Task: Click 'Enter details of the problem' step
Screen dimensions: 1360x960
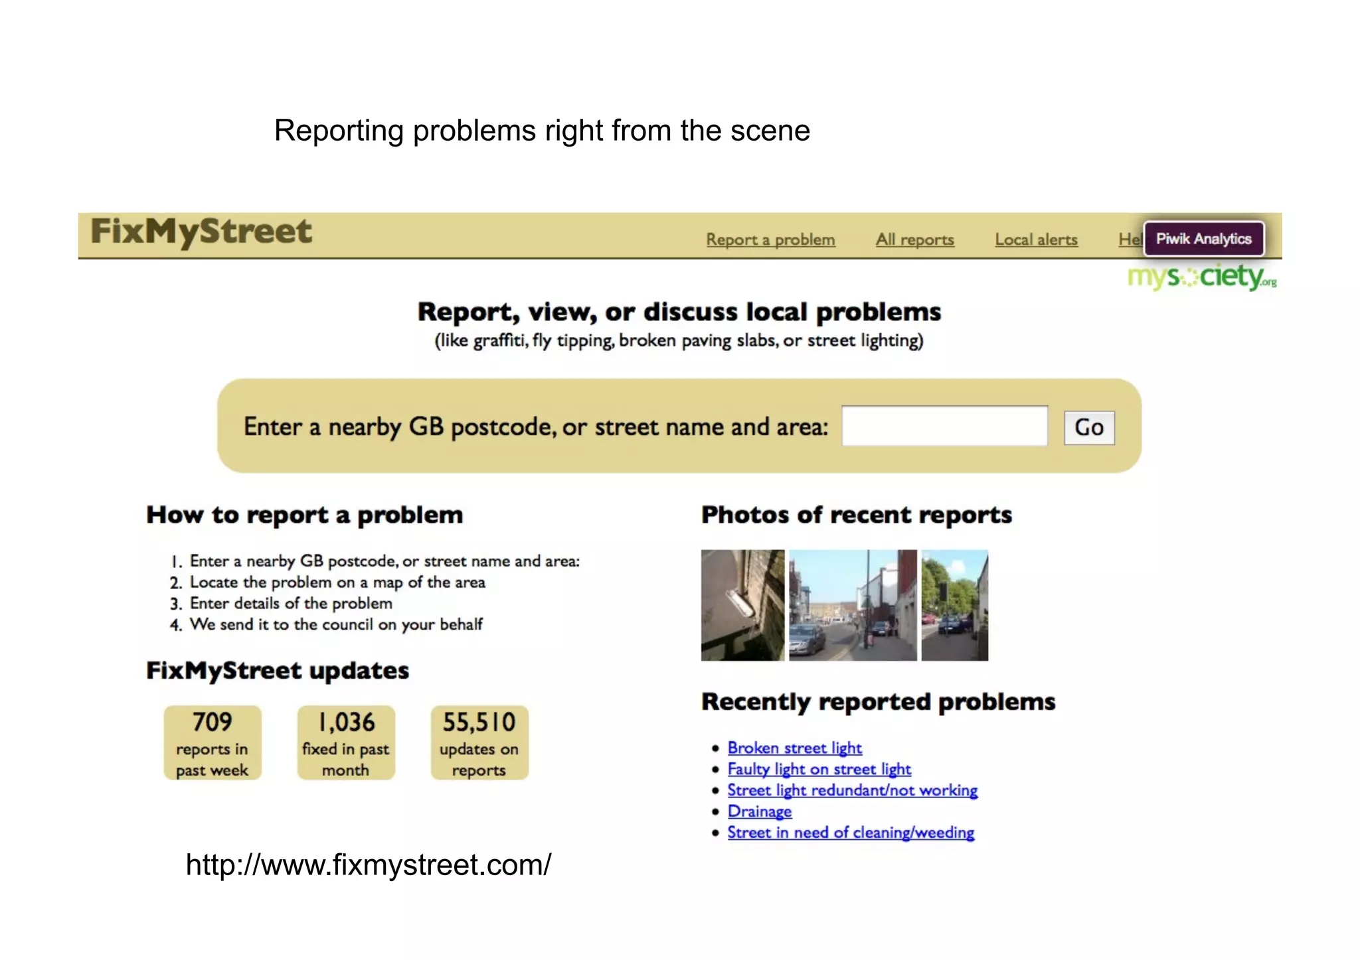Action: 291,604
